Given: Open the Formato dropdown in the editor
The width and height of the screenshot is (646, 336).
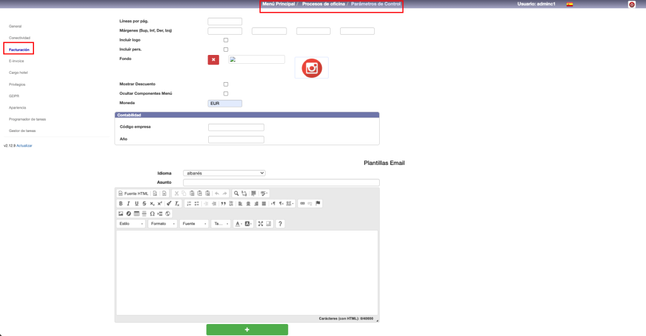Looking at the screenshot, I should tap(163, 224).
